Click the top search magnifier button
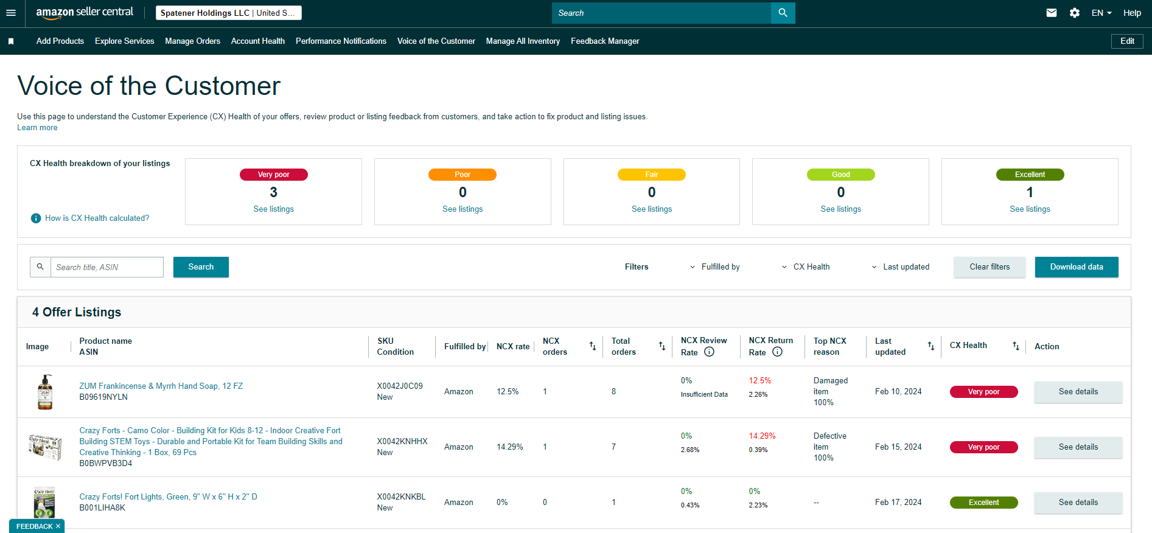The image size is (1152, 533). [783, 13]
